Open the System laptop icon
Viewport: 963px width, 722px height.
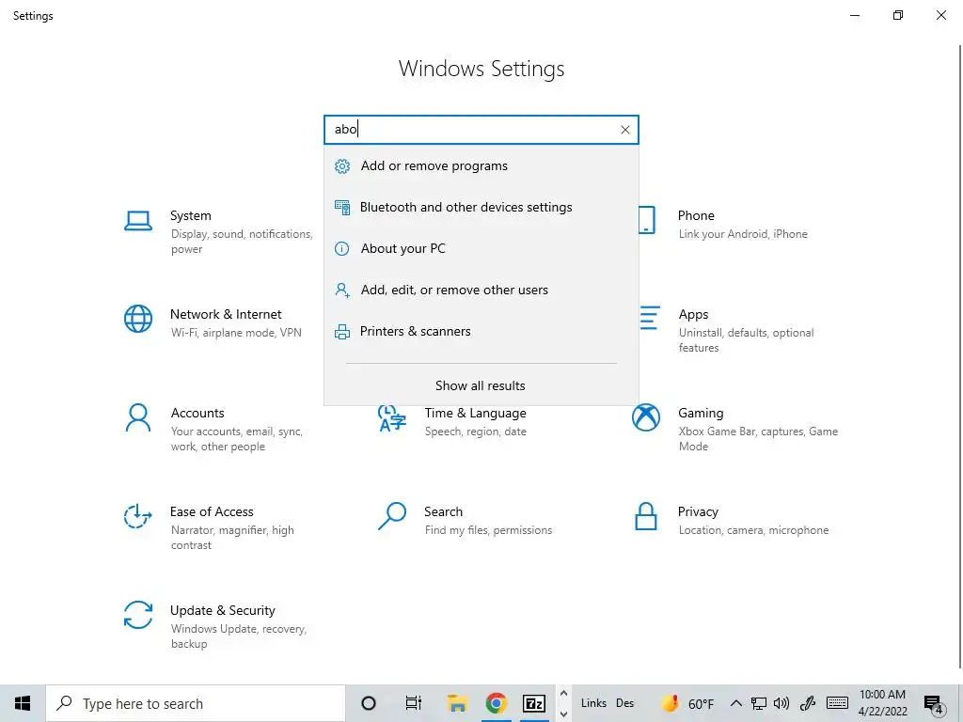pyautogui.click(x=138, y=220)
